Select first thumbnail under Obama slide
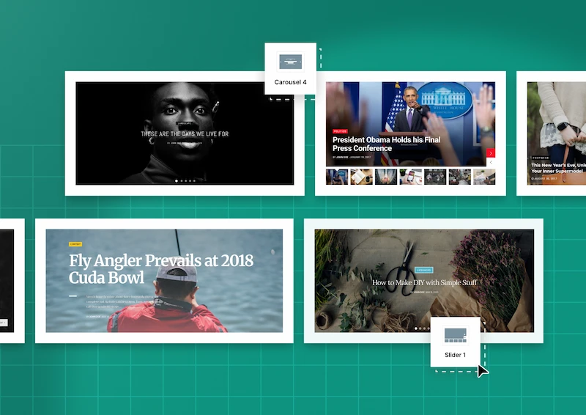This screenshot has width=586, height=415. pyautogui.click(x=337, y=177)
